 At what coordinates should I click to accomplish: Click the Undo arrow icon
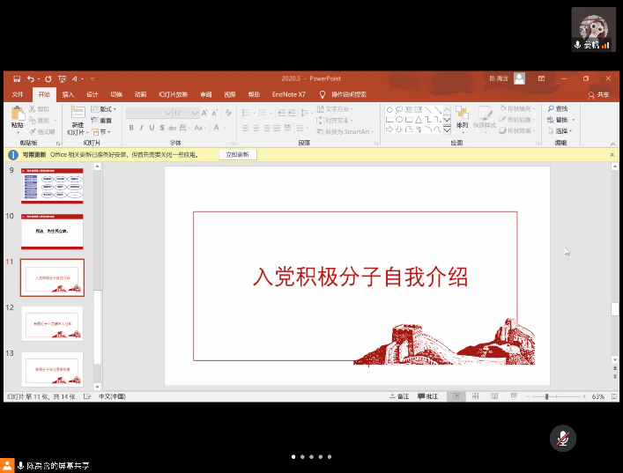click(x=31, y=78)
